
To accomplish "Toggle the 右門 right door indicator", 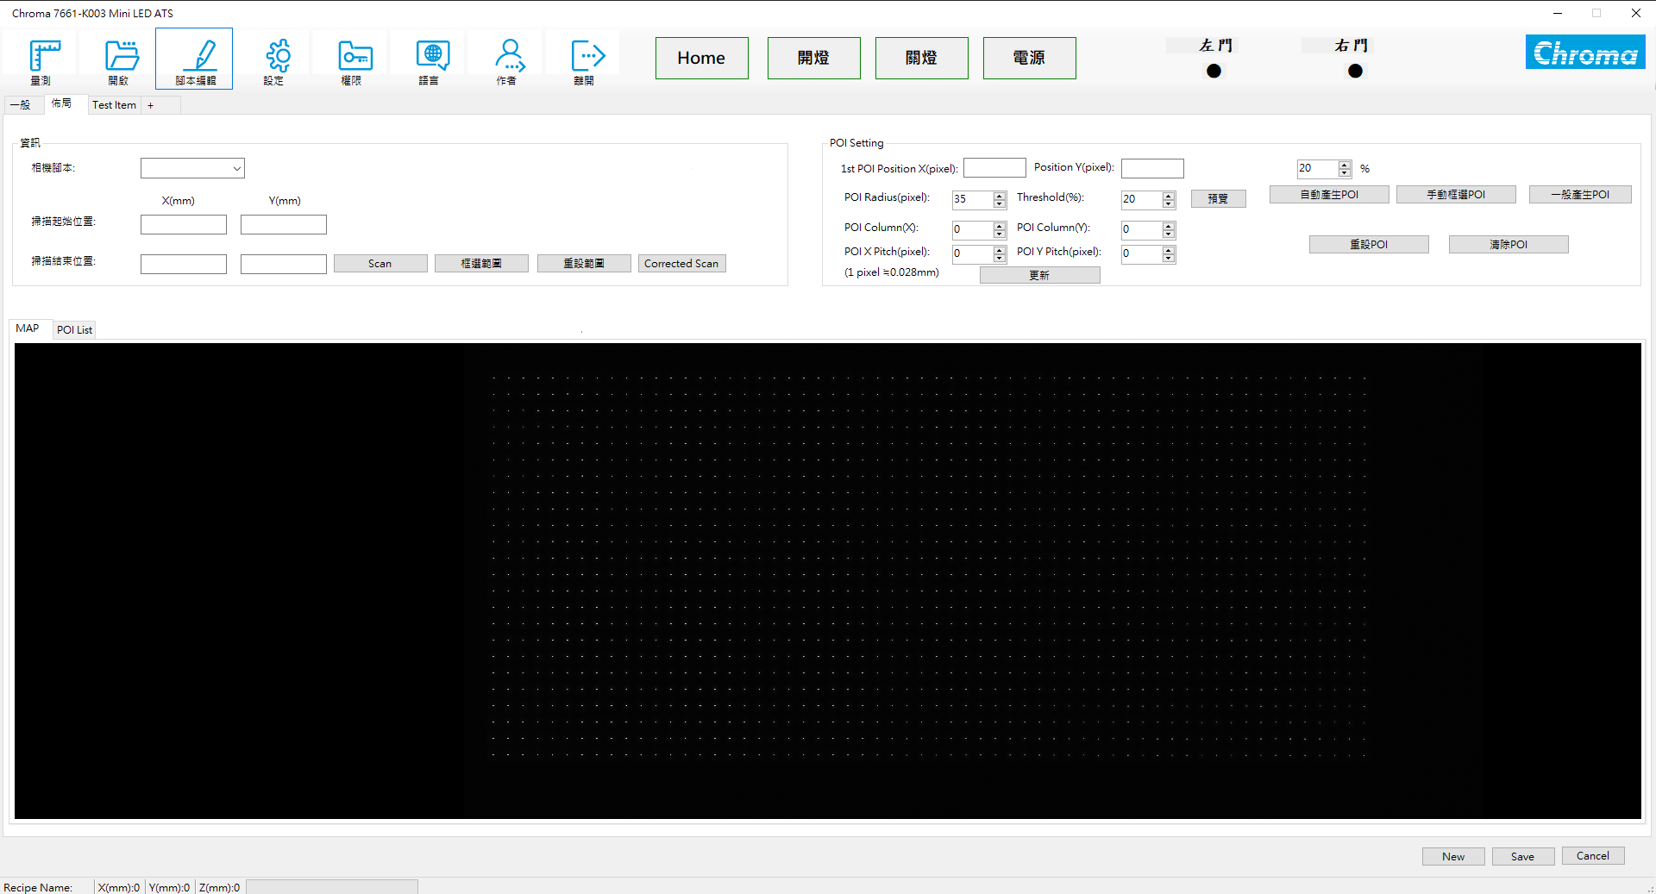I will tap(1355, 72).
